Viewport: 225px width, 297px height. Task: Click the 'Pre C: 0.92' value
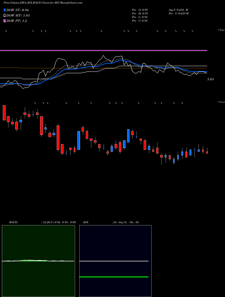[x=140, y=21]
